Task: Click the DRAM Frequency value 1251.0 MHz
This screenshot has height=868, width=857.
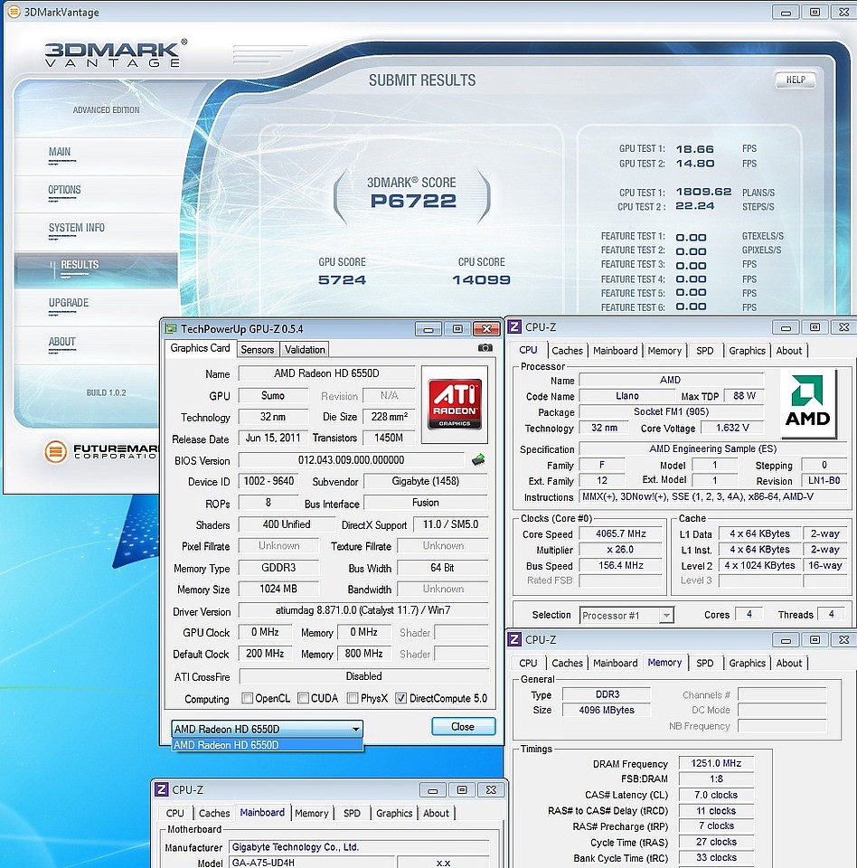Action: (716, 763)
